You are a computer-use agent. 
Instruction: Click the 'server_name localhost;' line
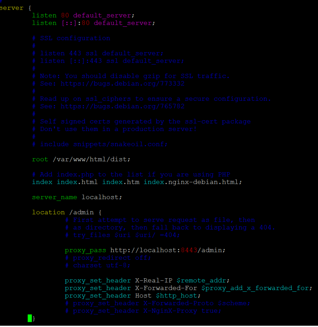tap(77, 197)
